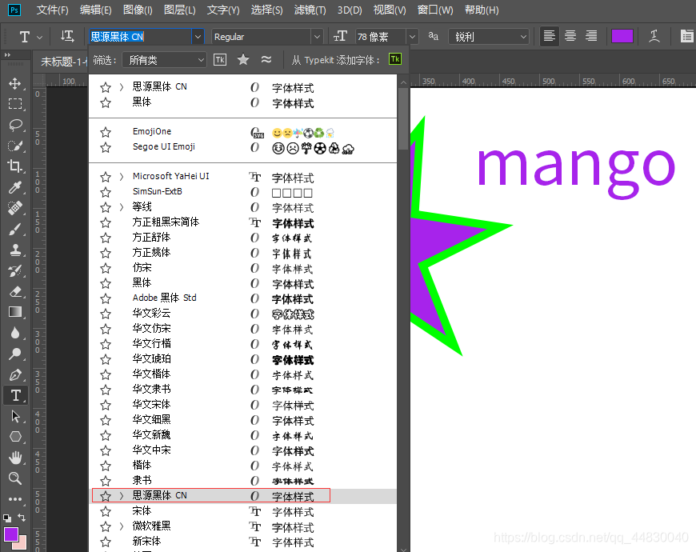The image size is (696, 552).
Task: Expand the highlighted 思源黑体 CN family
Action: click(x=121, y=496)
